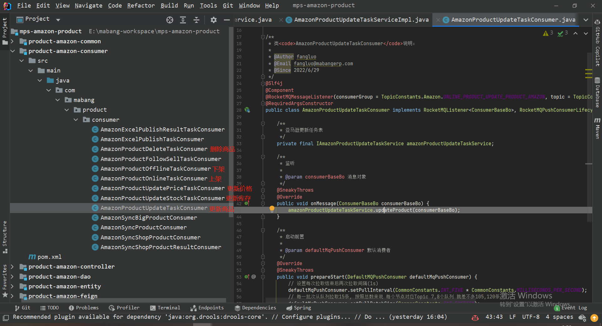This screenshot has height=326, width=602.
Task: Click the Collapse All icon in Project panel
Action: [x=196, y=20]
